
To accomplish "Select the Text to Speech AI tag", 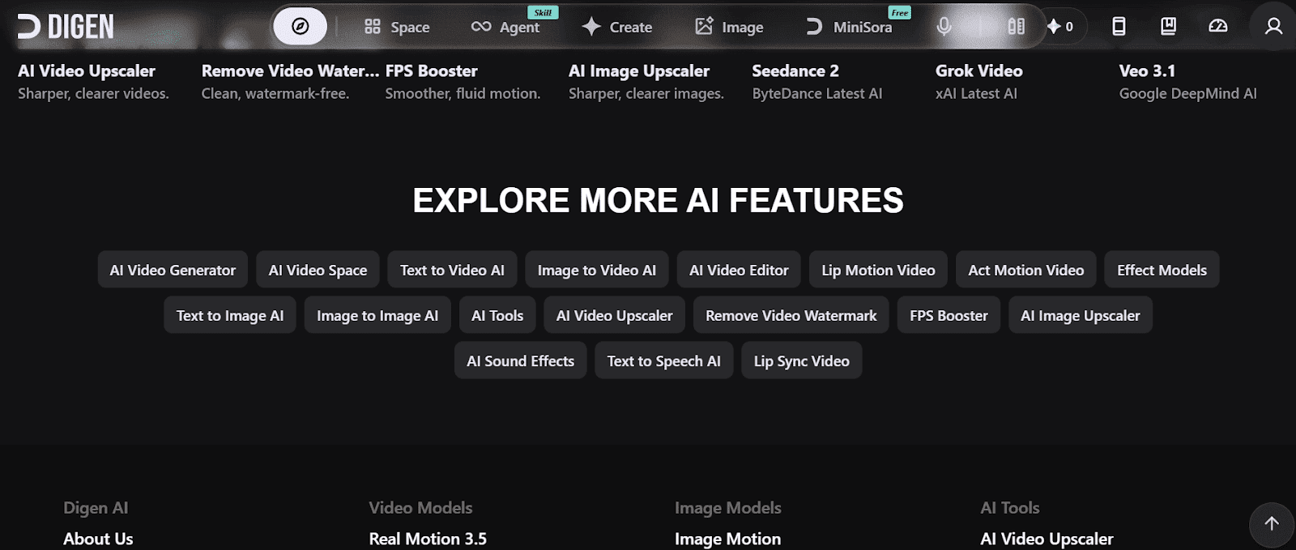I will (664, 360).
